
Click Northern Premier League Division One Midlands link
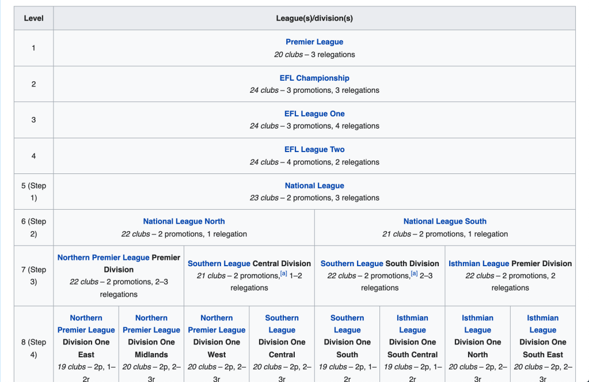(151, 324)
